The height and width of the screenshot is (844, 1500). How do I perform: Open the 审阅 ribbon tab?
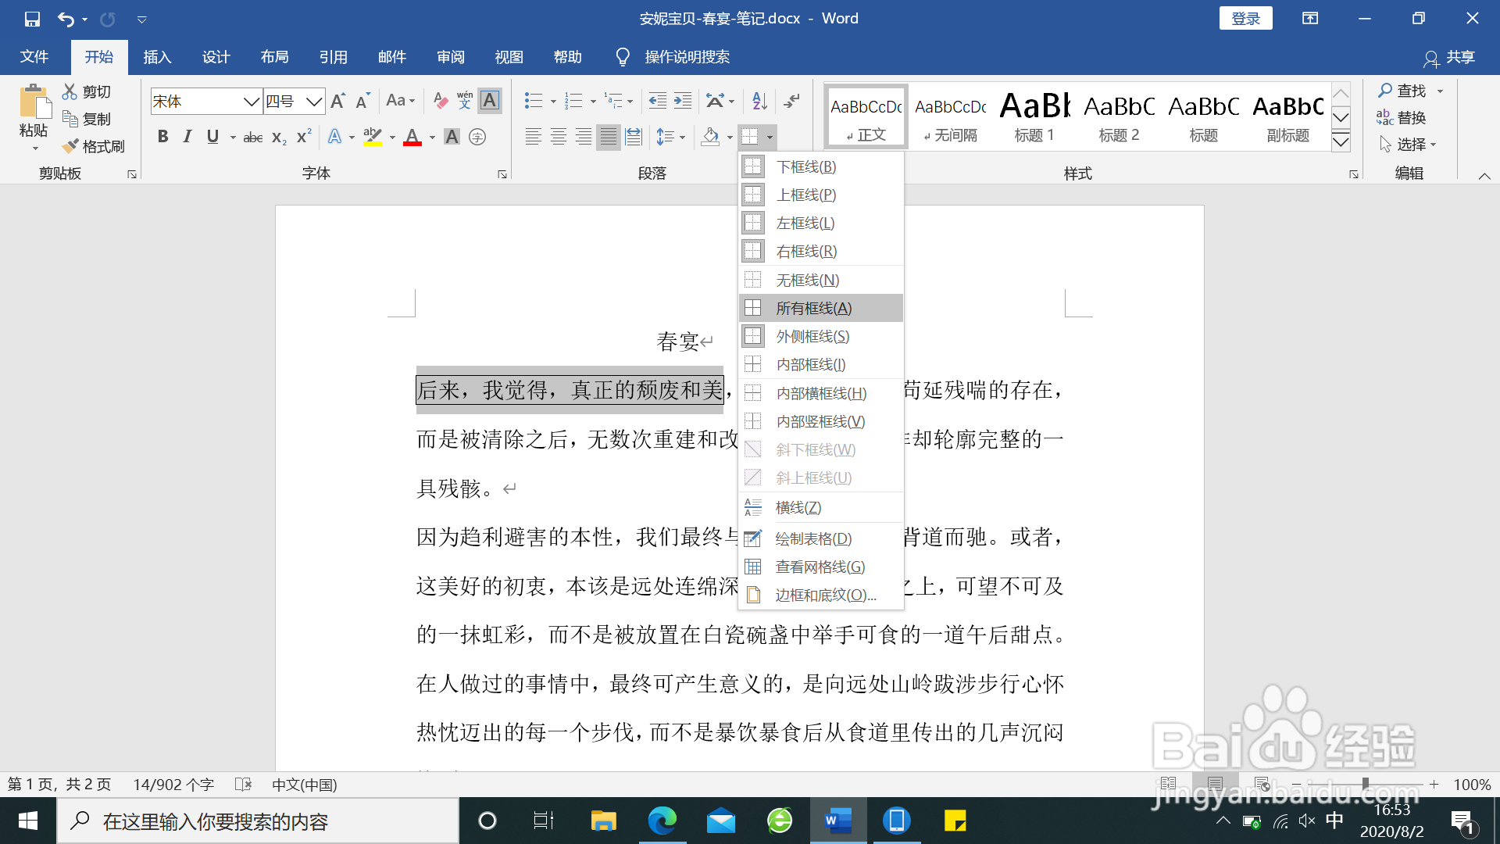click(x=450, y=56)
